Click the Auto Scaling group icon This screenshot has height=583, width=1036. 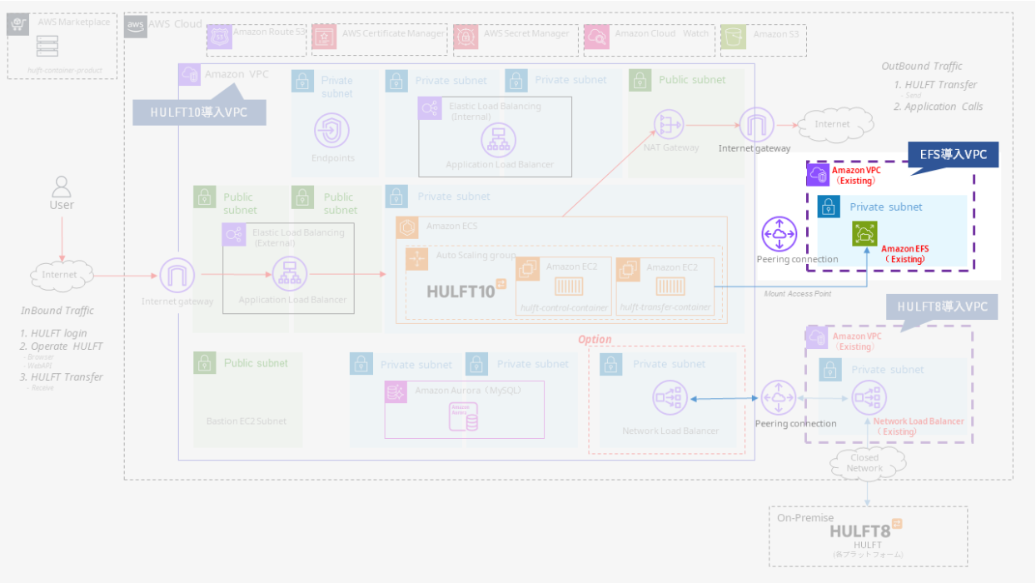click(x=416, y=259)
